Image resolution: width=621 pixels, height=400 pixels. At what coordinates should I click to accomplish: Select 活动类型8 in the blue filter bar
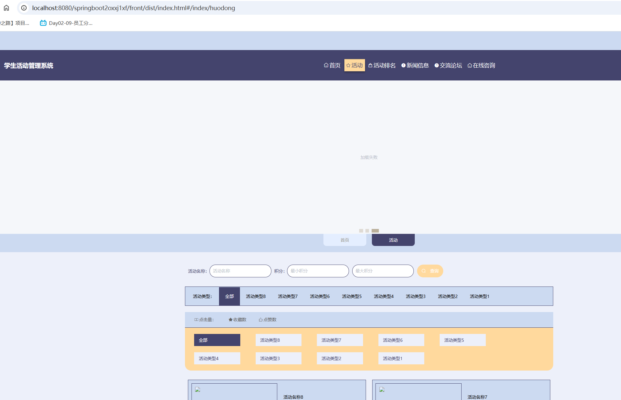coord(256,296)
